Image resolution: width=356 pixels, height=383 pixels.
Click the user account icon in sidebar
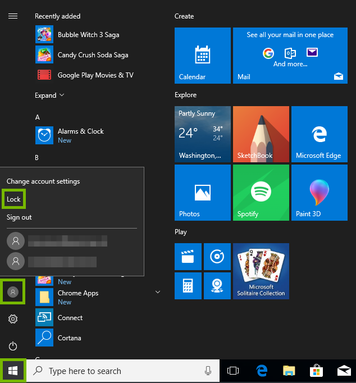tap(13, 291)
